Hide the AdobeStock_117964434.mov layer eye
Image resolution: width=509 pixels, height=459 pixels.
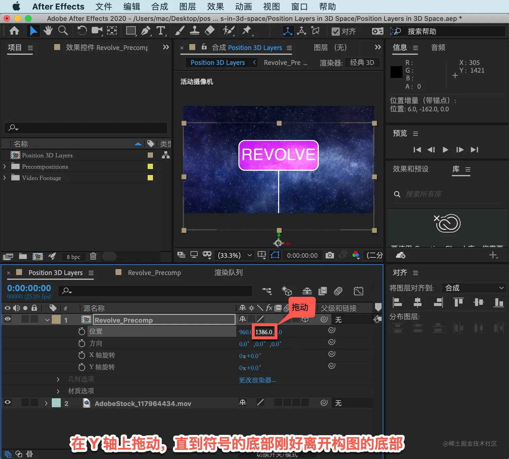[x=7, y=402]
